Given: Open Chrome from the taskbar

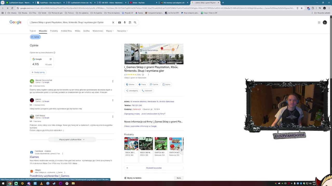Looking at the screenshot, I should (x=10, y=183).
